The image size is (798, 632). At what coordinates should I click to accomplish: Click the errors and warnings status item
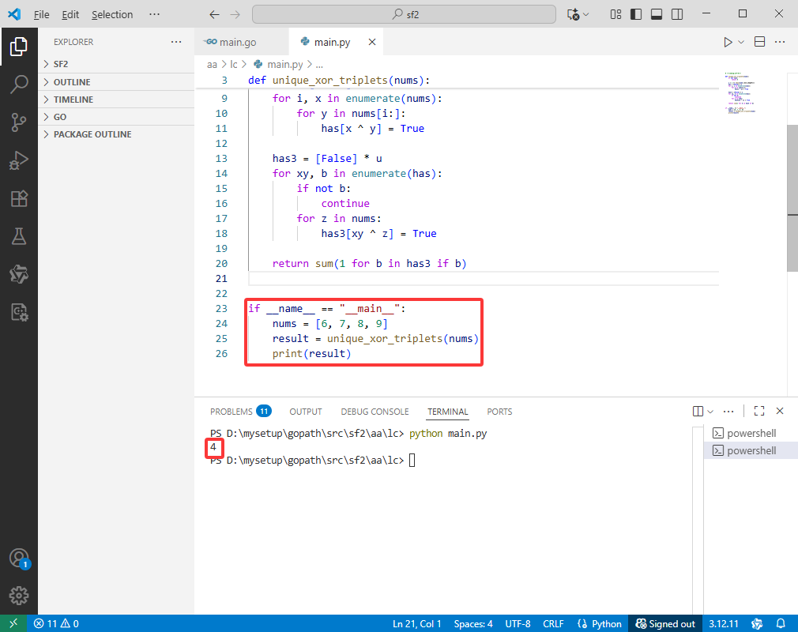56,623
